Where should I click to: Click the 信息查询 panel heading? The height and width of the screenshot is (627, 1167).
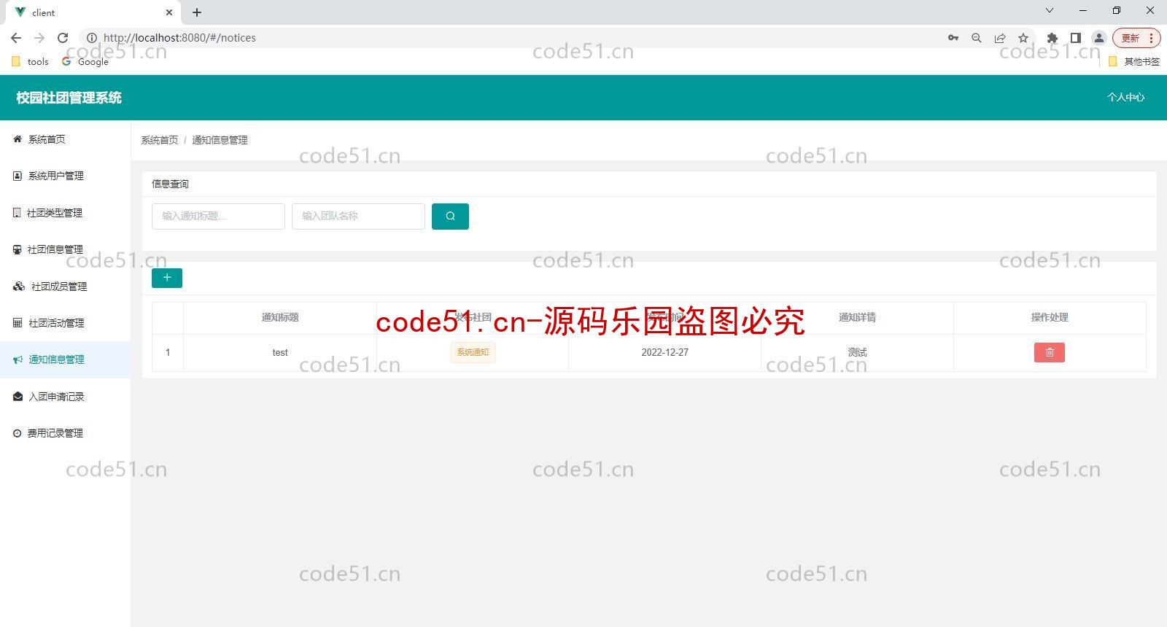click(170, 184)
